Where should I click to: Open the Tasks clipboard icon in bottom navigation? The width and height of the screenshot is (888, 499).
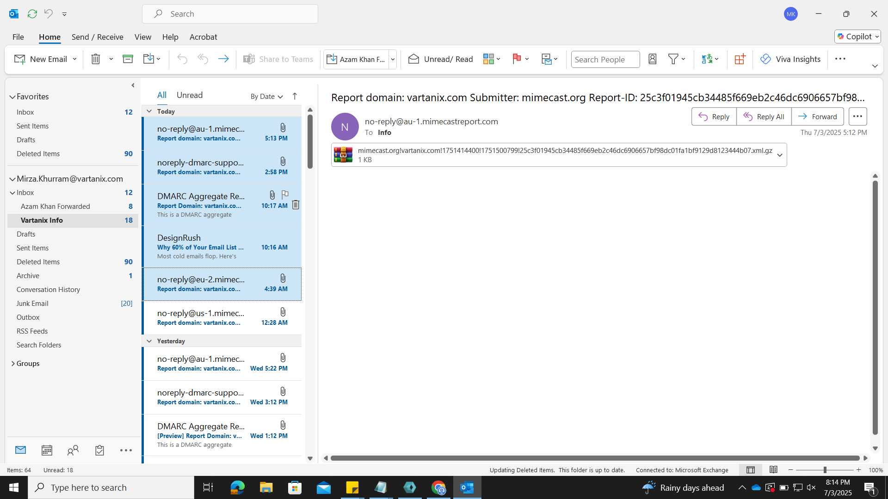click(x=99, y=450)
